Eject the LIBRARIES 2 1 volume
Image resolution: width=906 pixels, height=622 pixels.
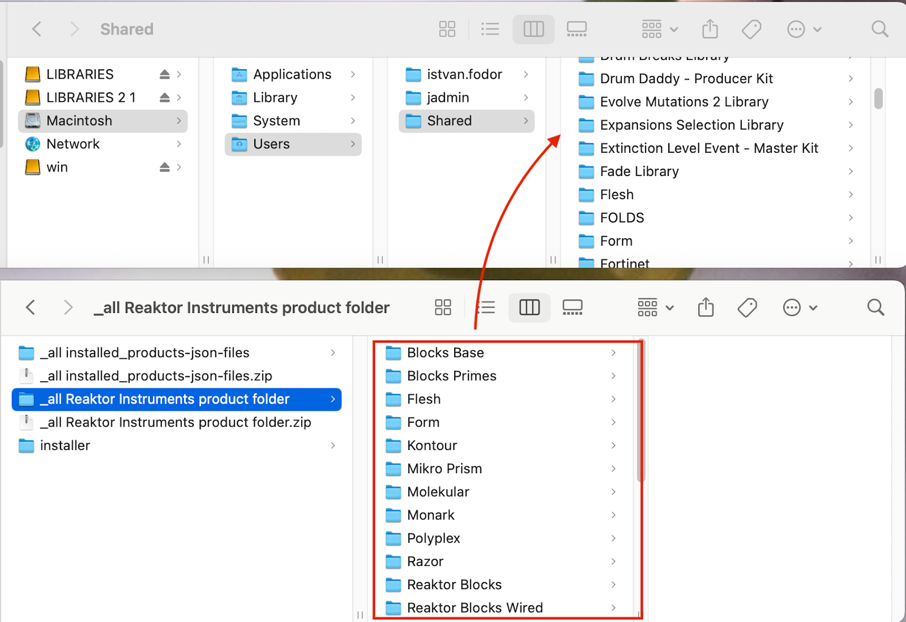point(165,97)
